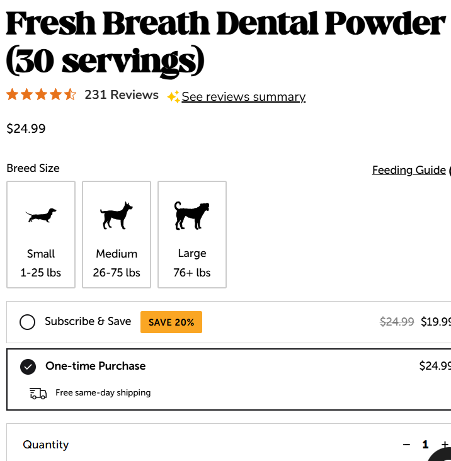Click the medium dog silhouette icon
This screenshot has height=461, width=451.
(x=117, y=215)
